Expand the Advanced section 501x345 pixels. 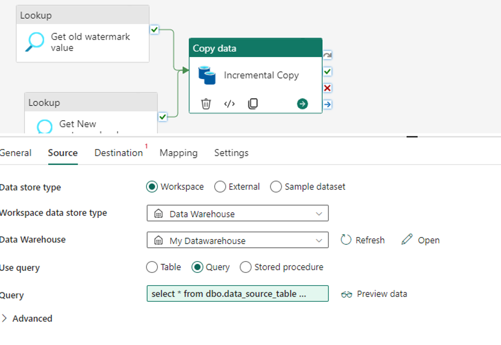pos(27,318)
